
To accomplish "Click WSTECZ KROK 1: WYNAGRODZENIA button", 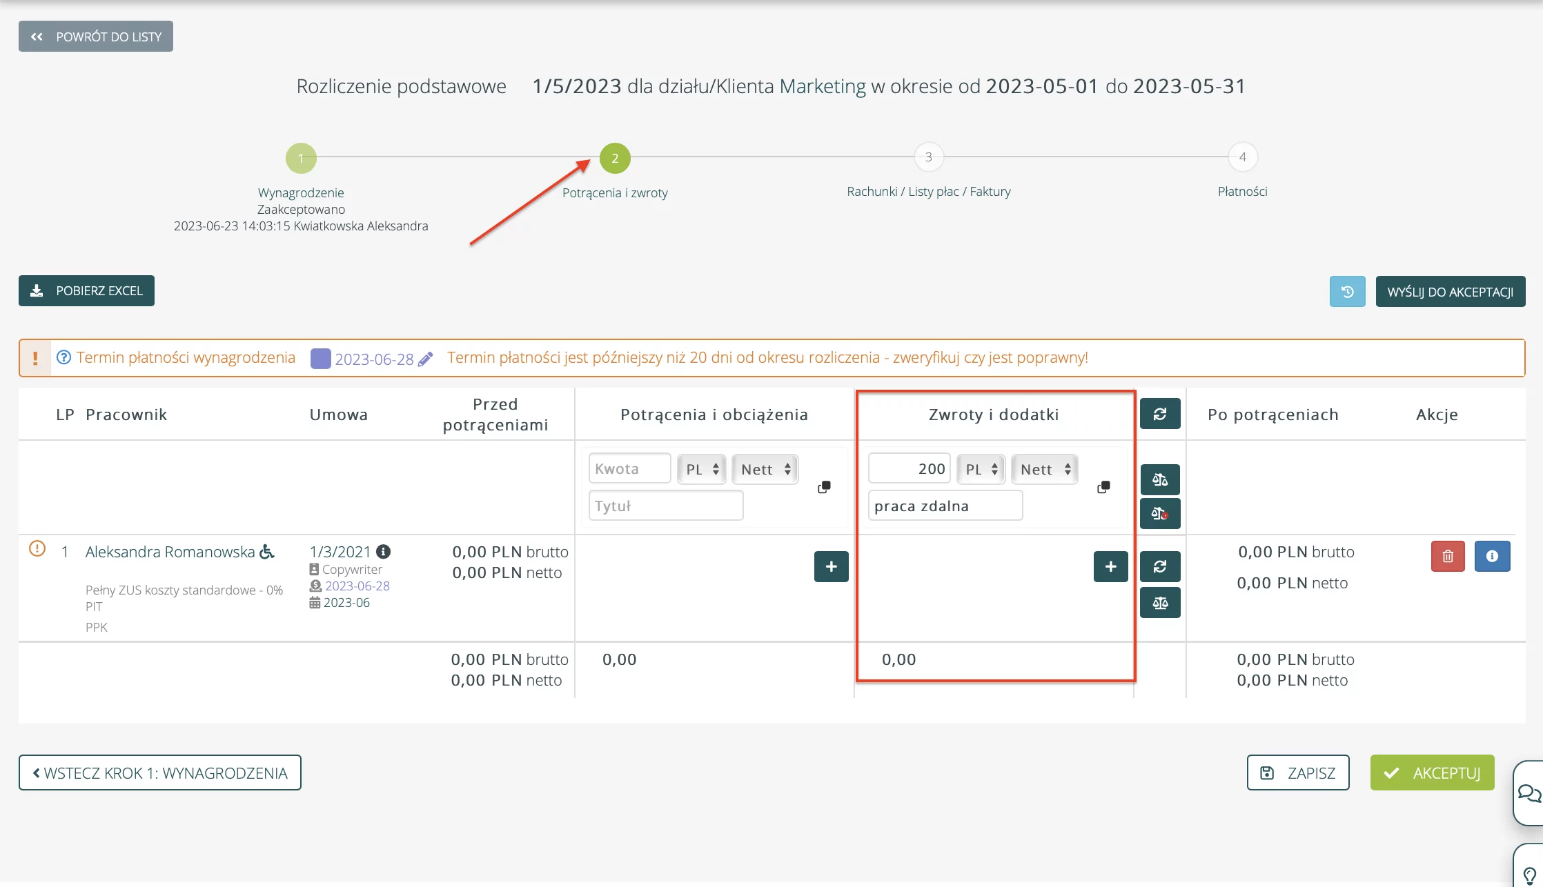I will pyautogui.click(x=160, y=773).
